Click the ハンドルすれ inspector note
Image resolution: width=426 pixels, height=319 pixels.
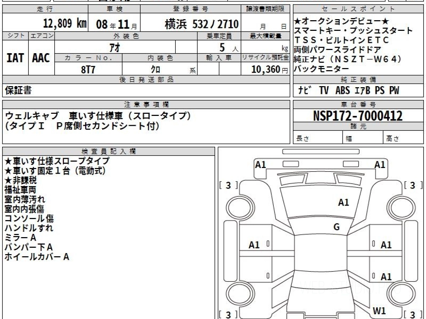[29, 228]
